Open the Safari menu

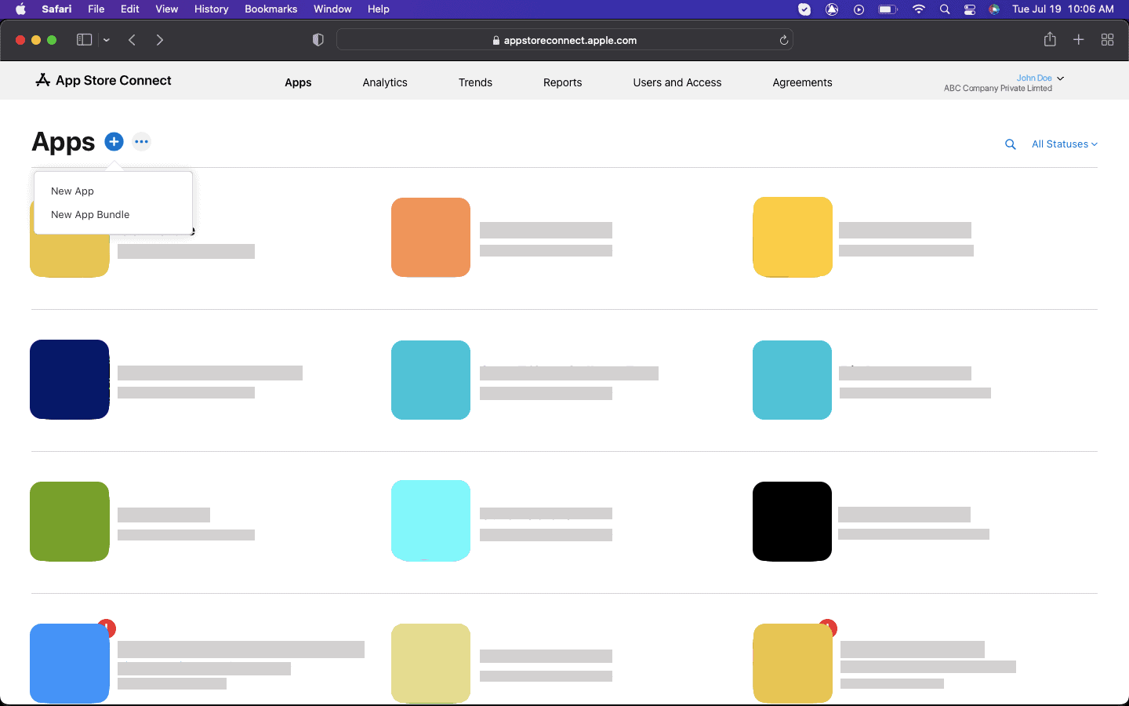click(x=56, y=9)
